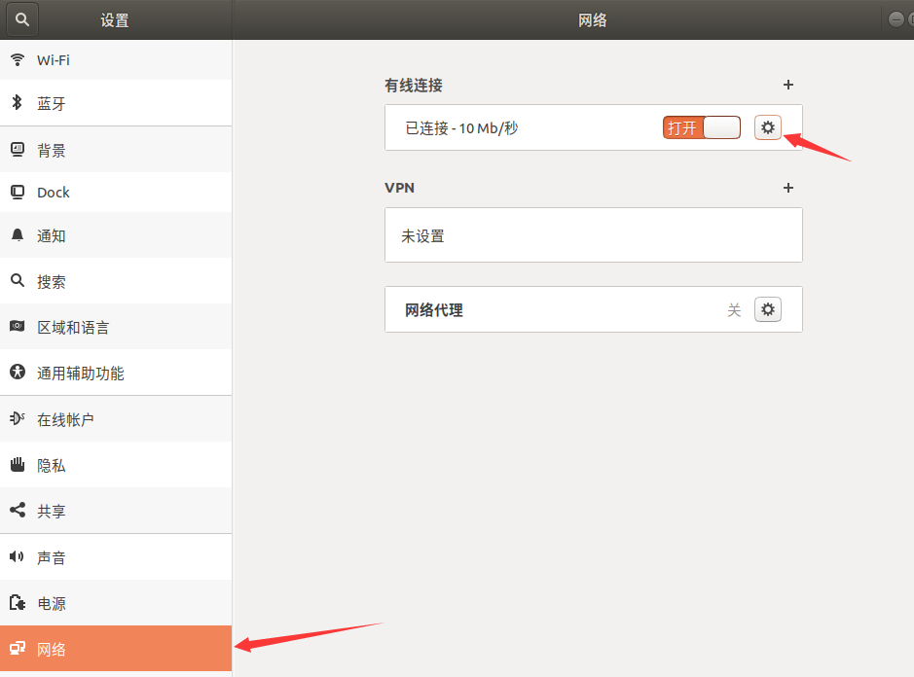Open wired connection settings gear
914x677 pixels.
768,127
